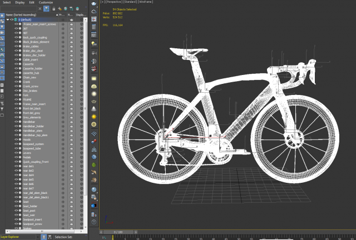
Task: Toggle the selection filter funnel button
Action: [x=46, y=9]
